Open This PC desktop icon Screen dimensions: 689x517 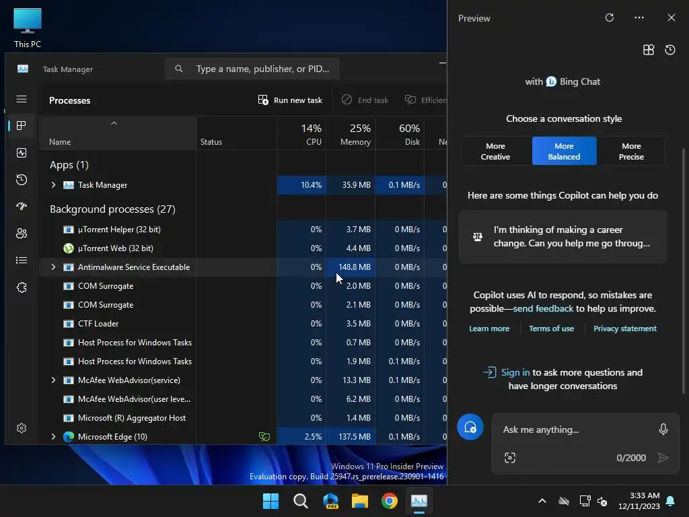click(27, 28)
